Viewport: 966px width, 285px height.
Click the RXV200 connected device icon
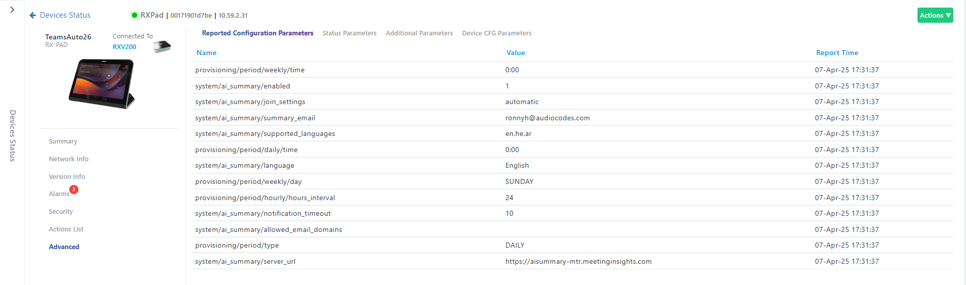162,47
